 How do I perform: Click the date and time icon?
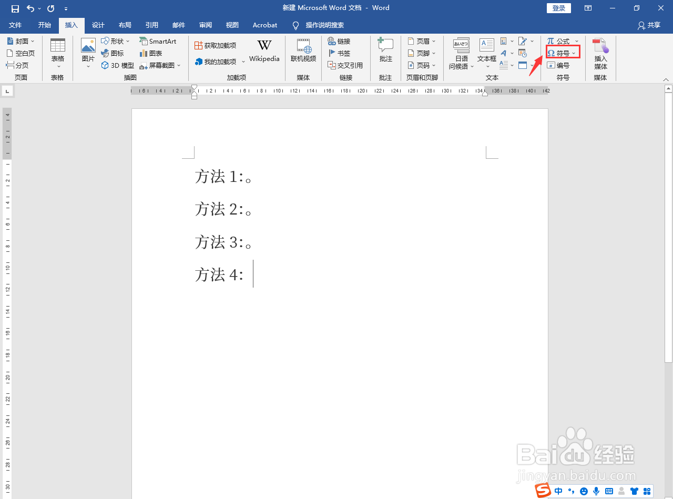point(522,53)
